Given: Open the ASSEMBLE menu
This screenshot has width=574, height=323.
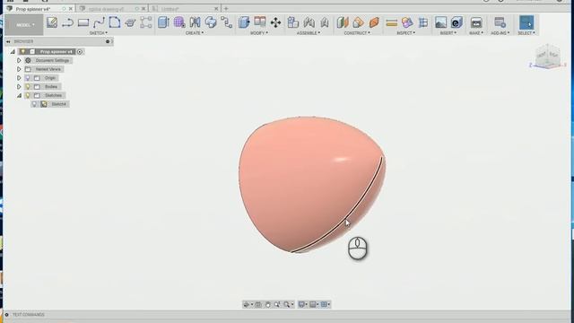Looking at the screenshot, I should click(x=309, y=33).
